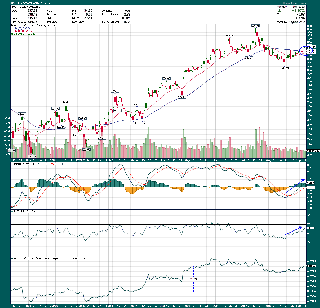The height and width of the screenshot is (308, 320).
Task: Click the 244.56 March low label
Action: click(134, 124)
